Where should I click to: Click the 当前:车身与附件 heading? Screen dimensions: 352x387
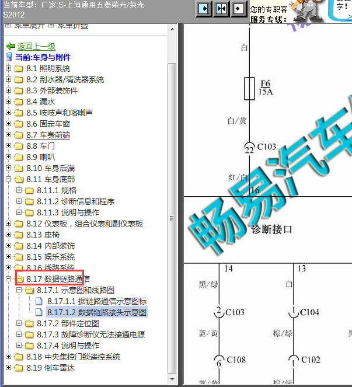coord(43,57)
